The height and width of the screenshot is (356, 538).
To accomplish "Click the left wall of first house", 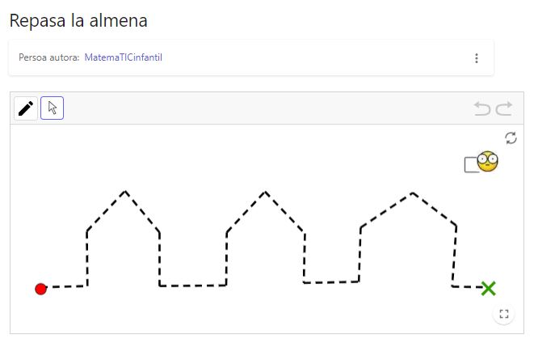I will tap(87, 258).
